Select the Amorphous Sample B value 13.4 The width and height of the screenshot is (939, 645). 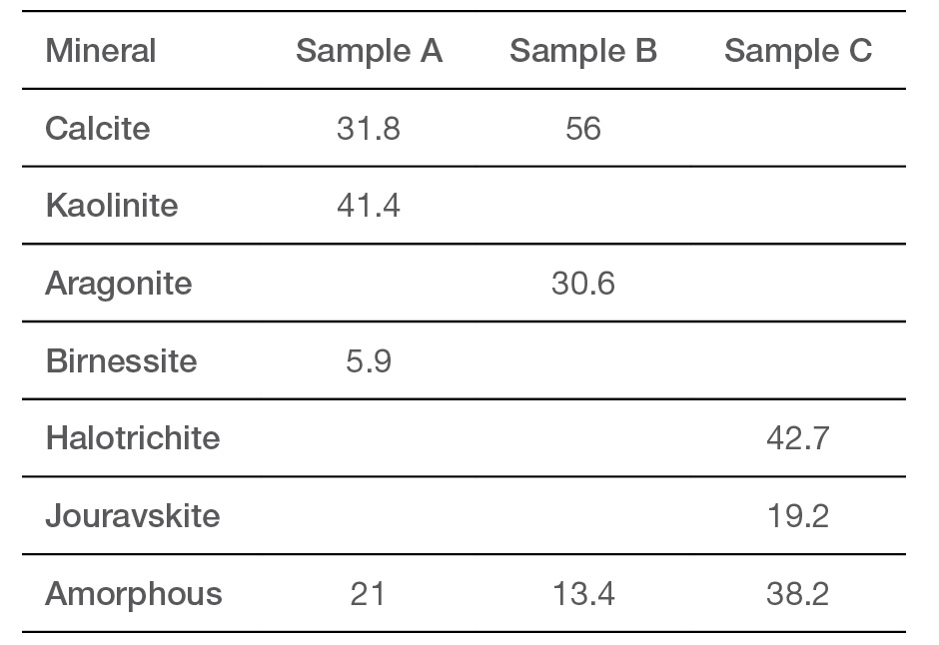click(x=583, y=593)
